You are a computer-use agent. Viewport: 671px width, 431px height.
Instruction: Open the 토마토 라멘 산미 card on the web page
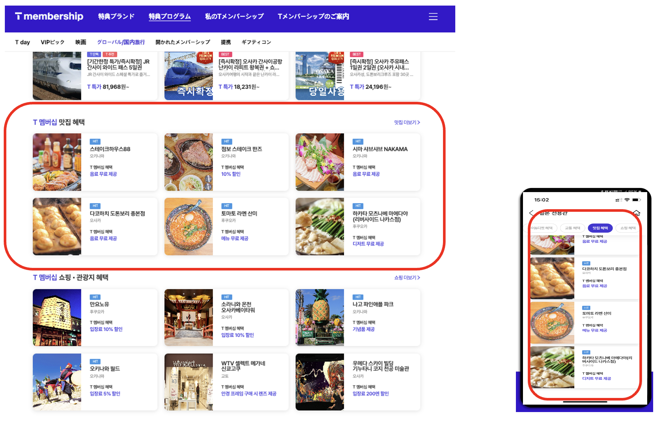[x=226, y=226]
